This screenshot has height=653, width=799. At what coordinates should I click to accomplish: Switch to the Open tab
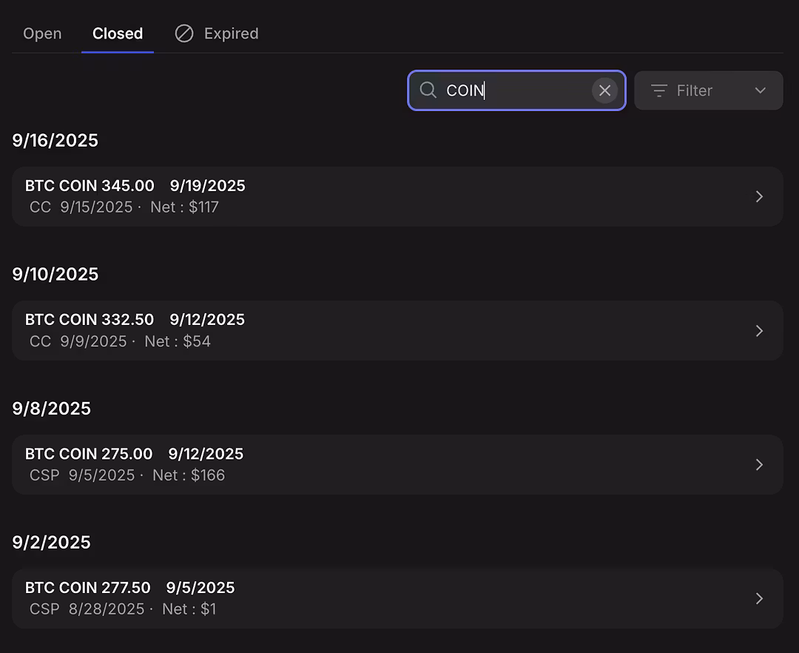pos(42,33)
